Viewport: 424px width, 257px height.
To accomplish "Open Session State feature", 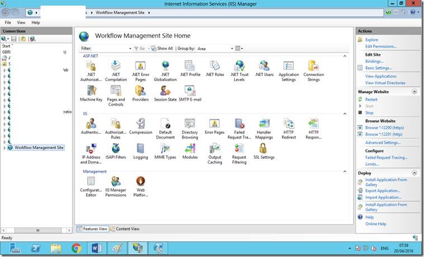I will click(x=165, y=93).
